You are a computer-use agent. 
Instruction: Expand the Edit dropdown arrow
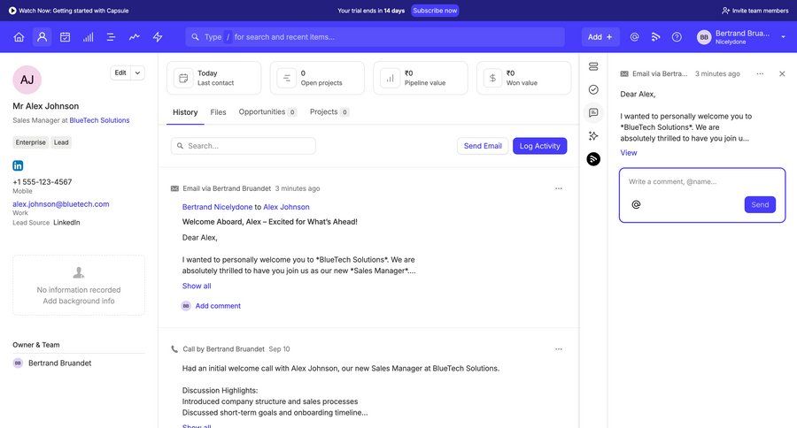point(138,73)
